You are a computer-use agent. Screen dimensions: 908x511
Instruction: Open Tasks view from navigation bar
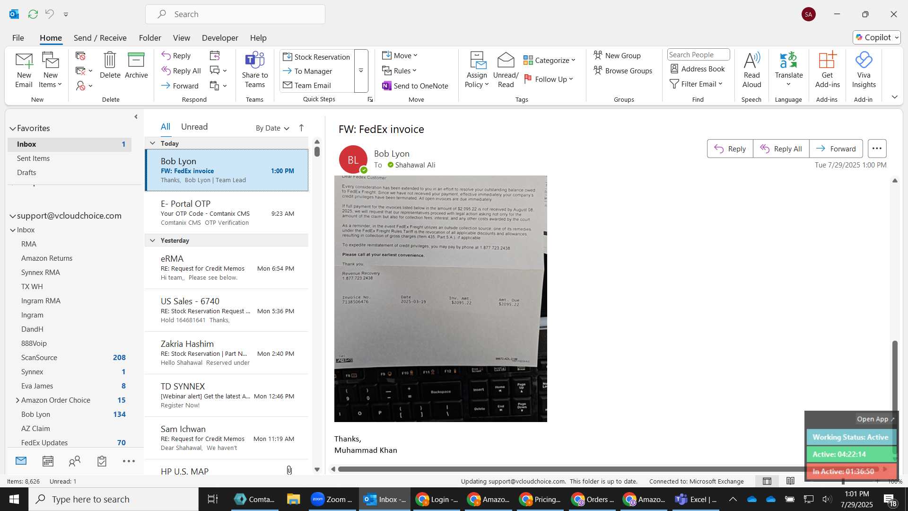(102, 461)
